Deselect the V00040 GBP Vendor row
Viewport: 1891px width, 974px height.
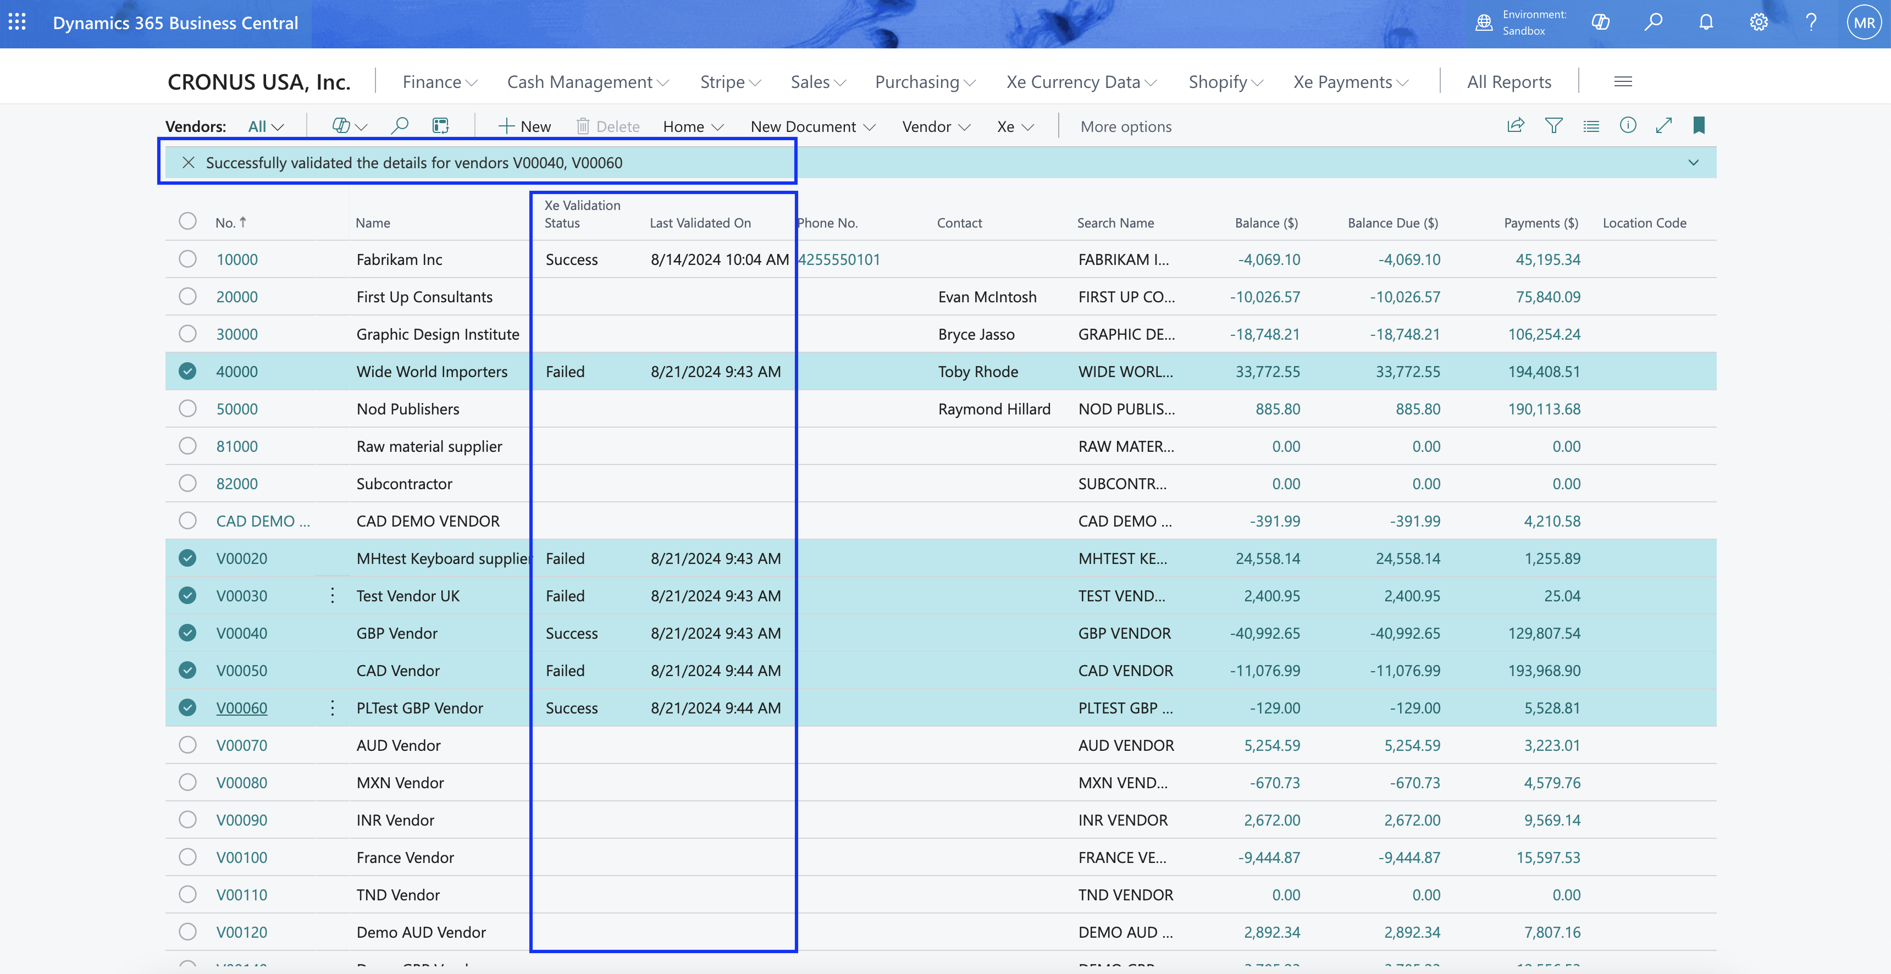coord(187,633)
